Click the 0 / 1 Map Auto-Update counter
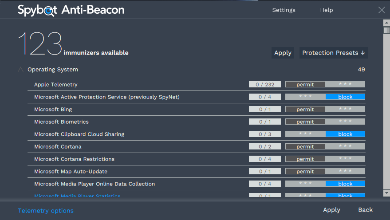This screenshot has width=390, height=220. 264,171
